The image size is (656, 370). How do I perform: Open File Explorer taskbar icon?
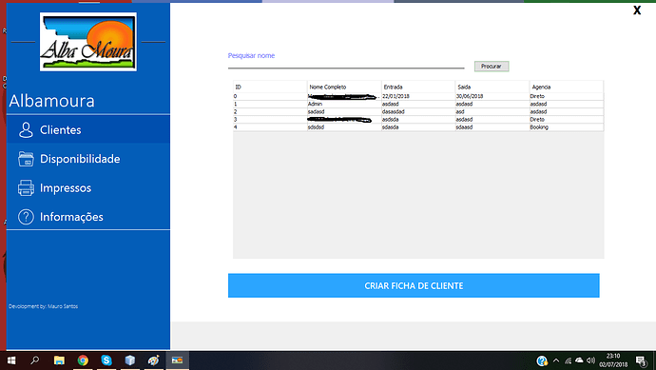click(59, 360)
